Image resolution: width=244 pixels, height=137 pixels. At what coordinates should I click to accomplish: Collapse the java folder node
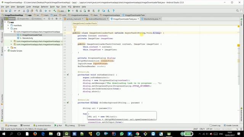8,29
